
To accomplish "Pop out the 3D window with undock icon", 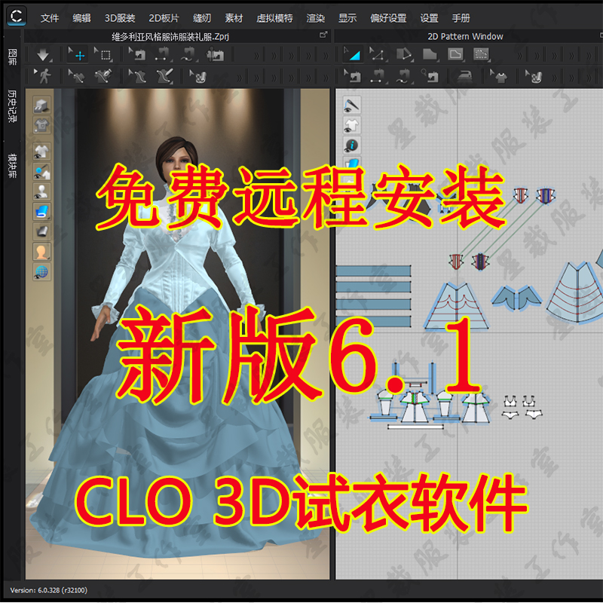I will 323,35.
